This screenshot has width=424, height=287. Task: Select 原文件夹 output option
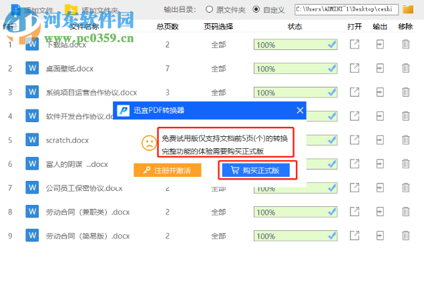[x=209, y=9]
